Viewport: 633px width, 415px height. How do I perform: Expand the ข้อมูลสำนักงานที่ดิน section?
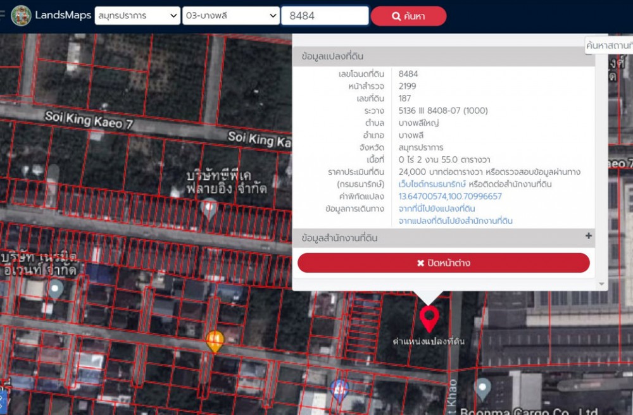click(x=588, y=237)
